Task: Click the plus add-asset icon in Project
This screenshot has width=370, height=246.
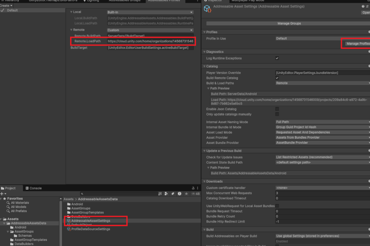Action: (x=2, y=194)
